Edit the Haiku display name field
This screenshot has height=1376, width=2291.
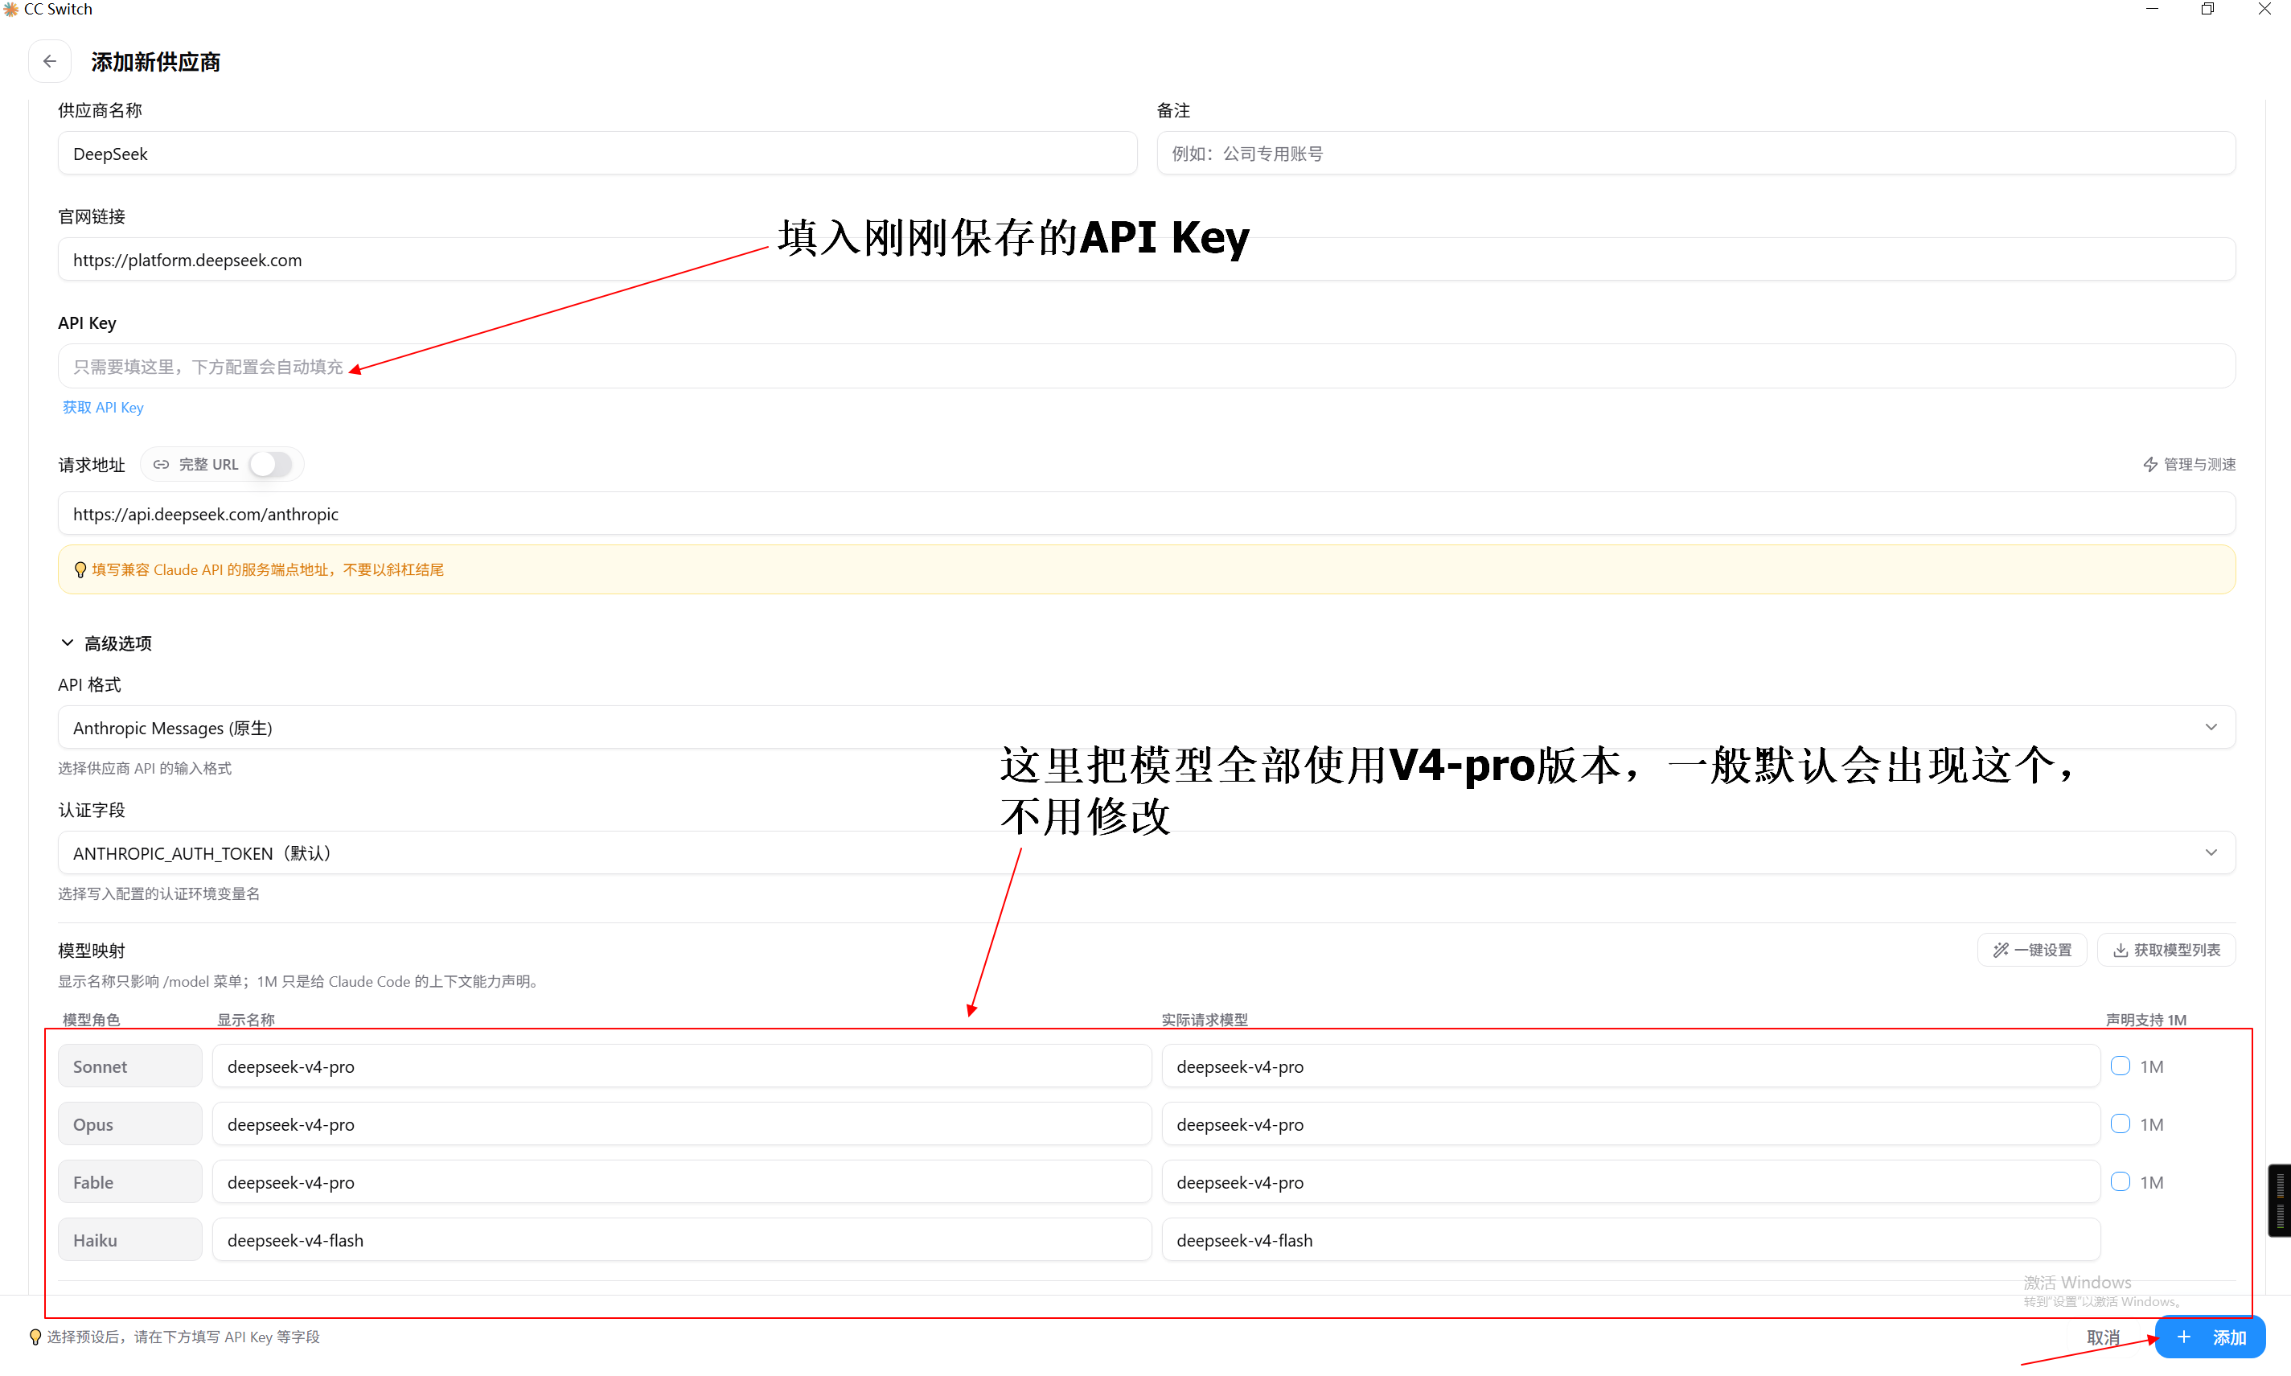point(681,1240)
